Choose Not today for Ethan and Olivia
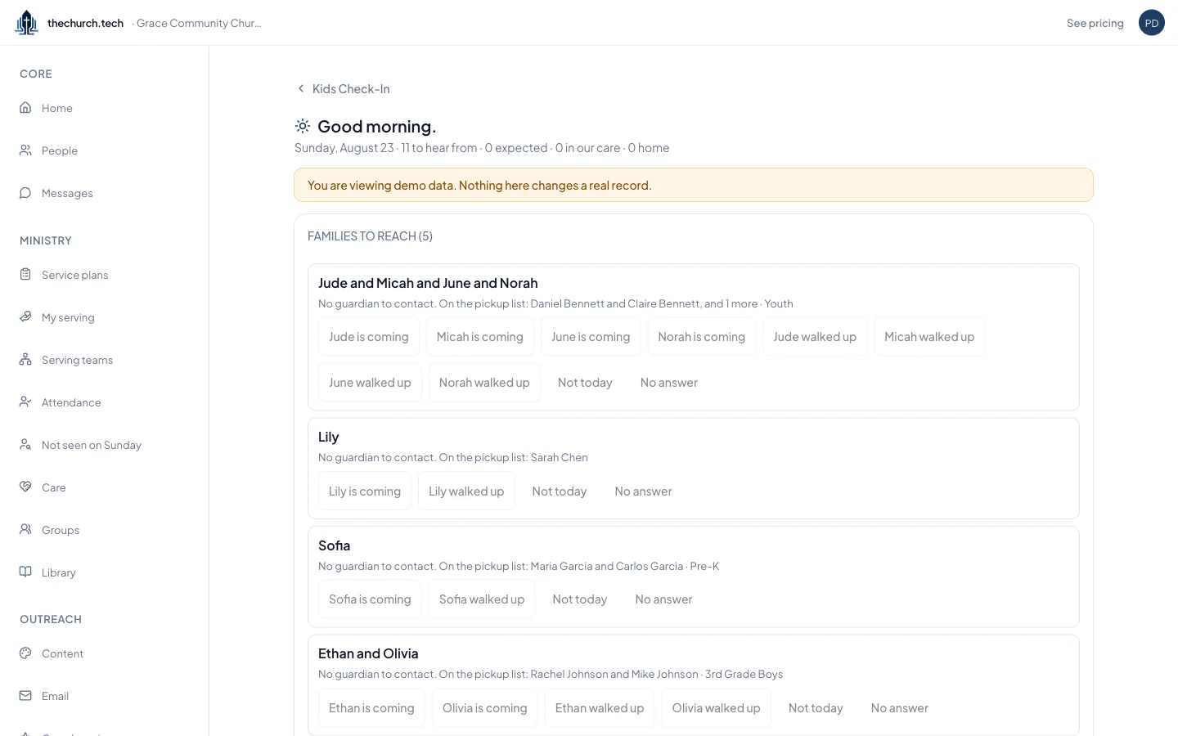Screen dimensions: 1178x736 [x=816, y=708]
